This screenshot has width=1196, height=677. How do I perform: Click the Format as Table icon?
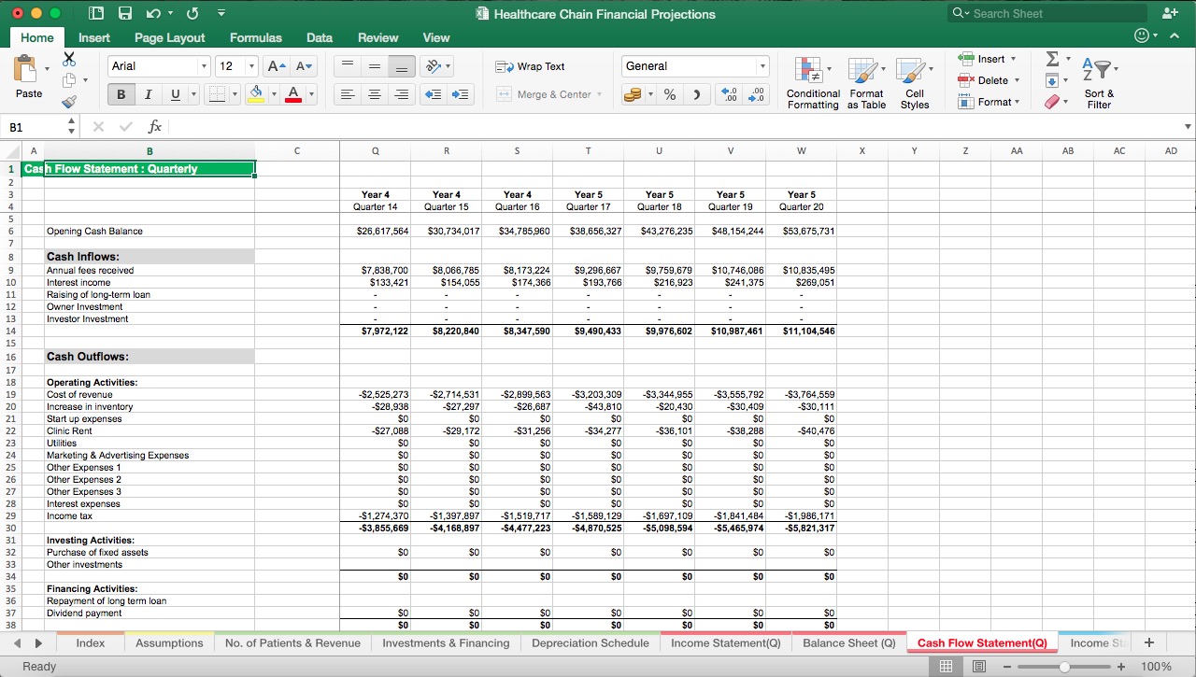[x=866, y=82]
